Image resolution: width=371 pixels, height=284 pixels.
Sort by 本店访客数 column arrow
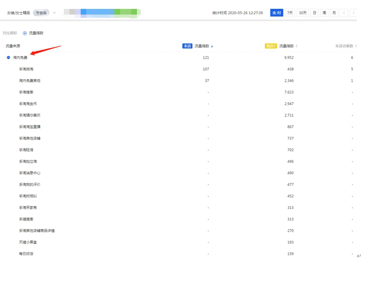coord(356,46)
